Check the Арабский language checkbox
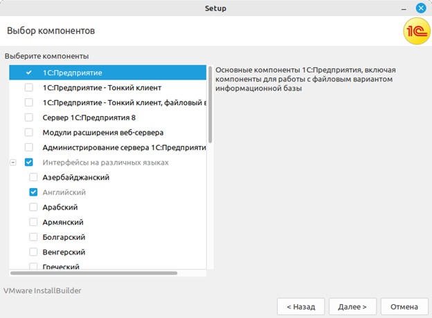 pyautogui.click(x=33, y=207)
